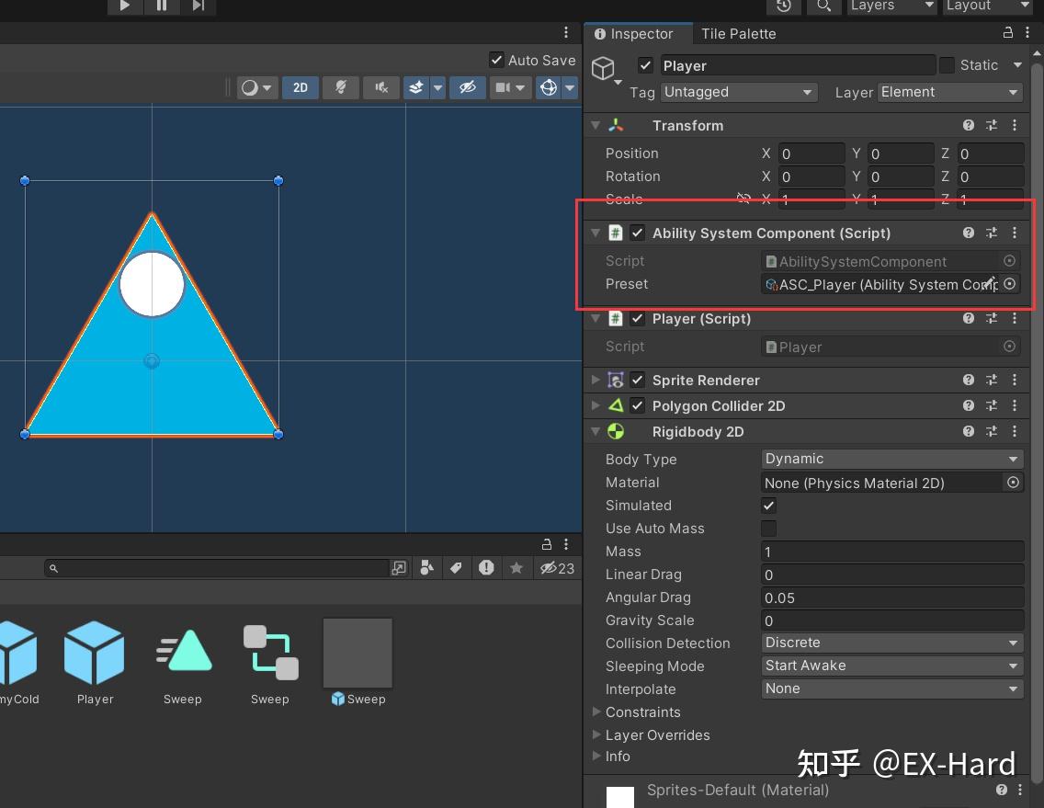The width and height of the screenshot is (1044, 808).
Task: Select the Player prefab asset thumbnail
Action: 95,654
